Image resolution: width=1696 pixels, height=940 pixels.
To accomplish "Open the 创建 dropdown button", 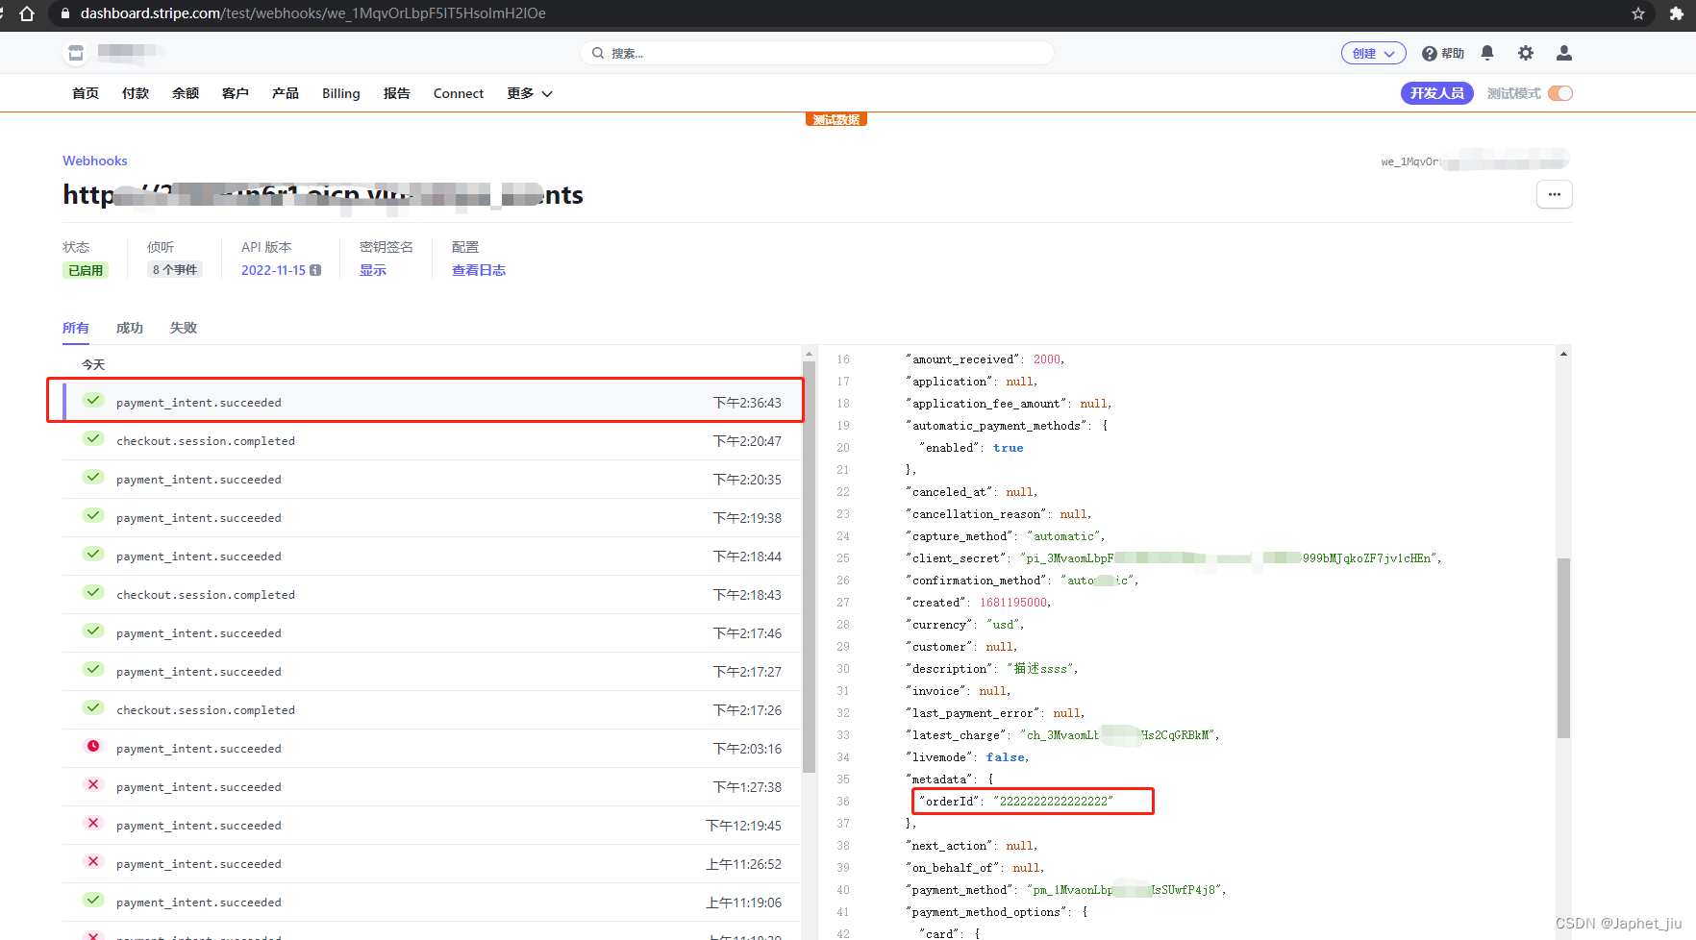I will coord(1374,54).
